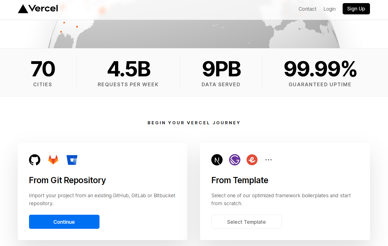388x246 pixels.
Task: Click the From Git Repository heading
Action: 67,180
